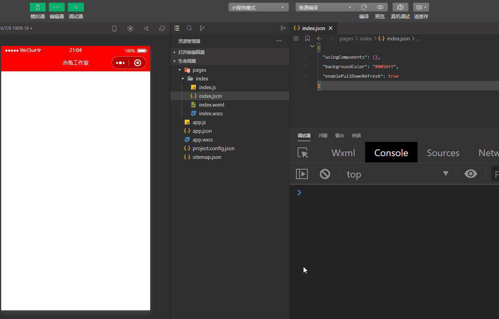
Task: Click the editor bookmark icon
Action: point(308,38)
